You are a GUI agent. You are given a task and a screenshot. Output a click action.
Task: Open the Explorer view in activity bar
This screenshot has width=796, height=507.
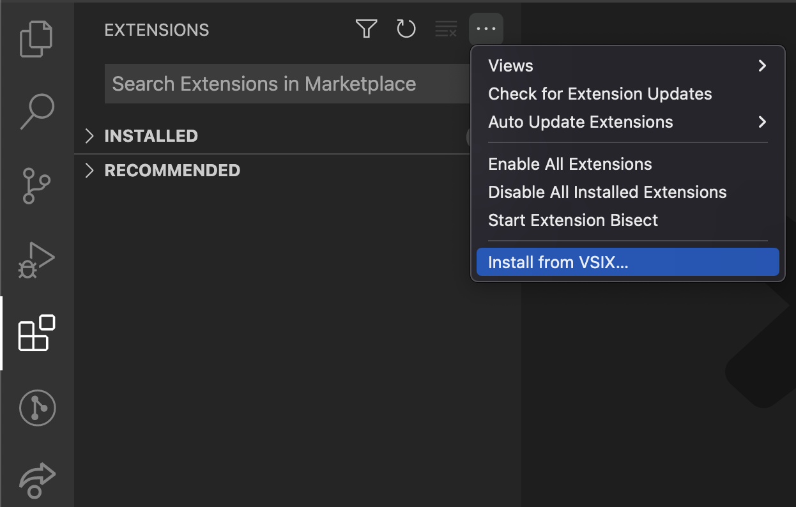(x=36, y=40)
